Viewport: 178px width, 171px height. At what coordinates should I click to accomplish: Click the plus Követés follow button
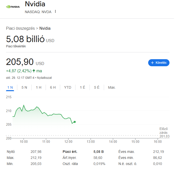(159, 63)
